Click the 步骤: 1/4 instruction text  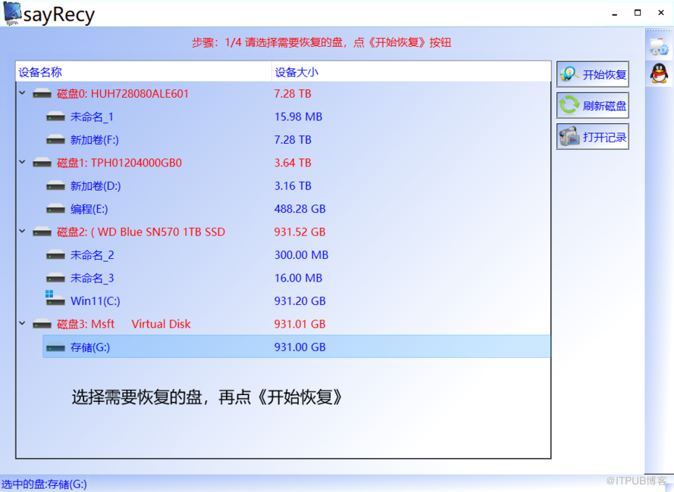coord(321,42)
